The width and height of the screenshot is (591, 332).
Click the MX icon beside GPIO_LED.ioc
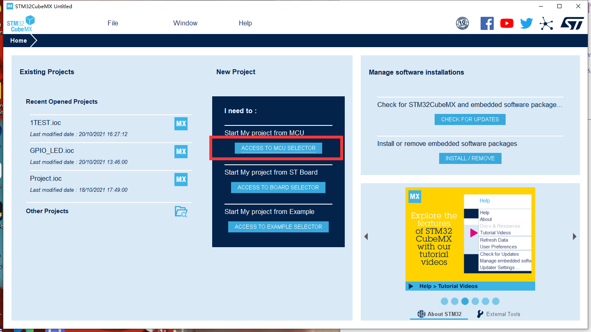click(x=181, y=152)
